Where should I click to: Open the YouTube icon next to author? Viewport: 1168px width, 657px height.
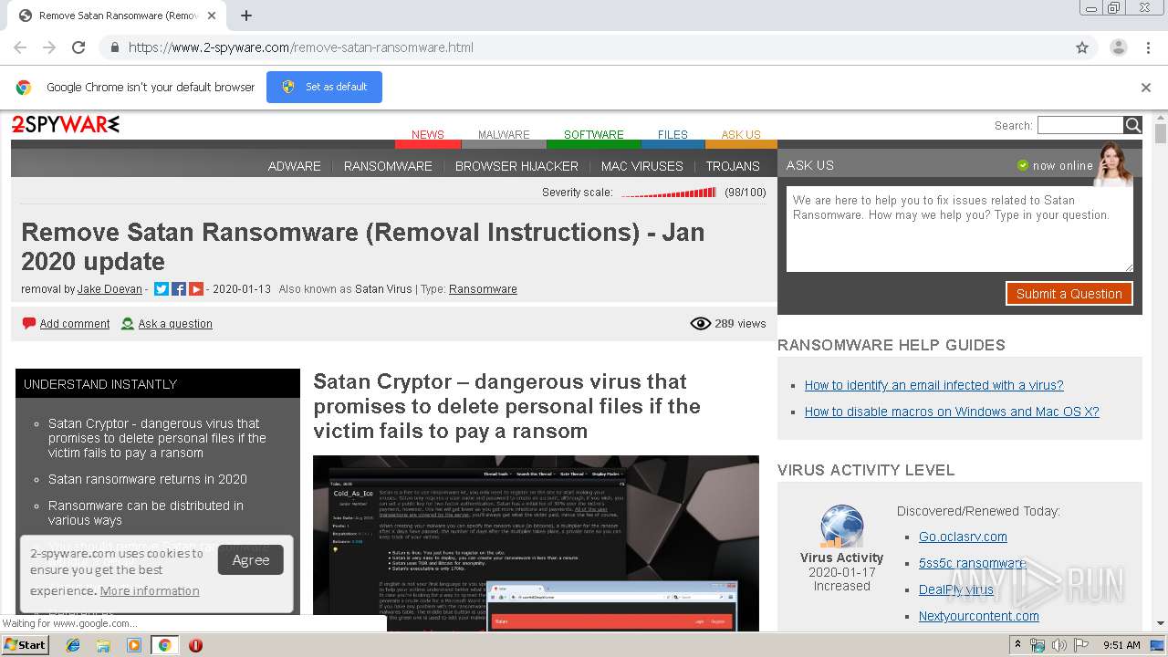pyautogui.click(x=196, y=289)
